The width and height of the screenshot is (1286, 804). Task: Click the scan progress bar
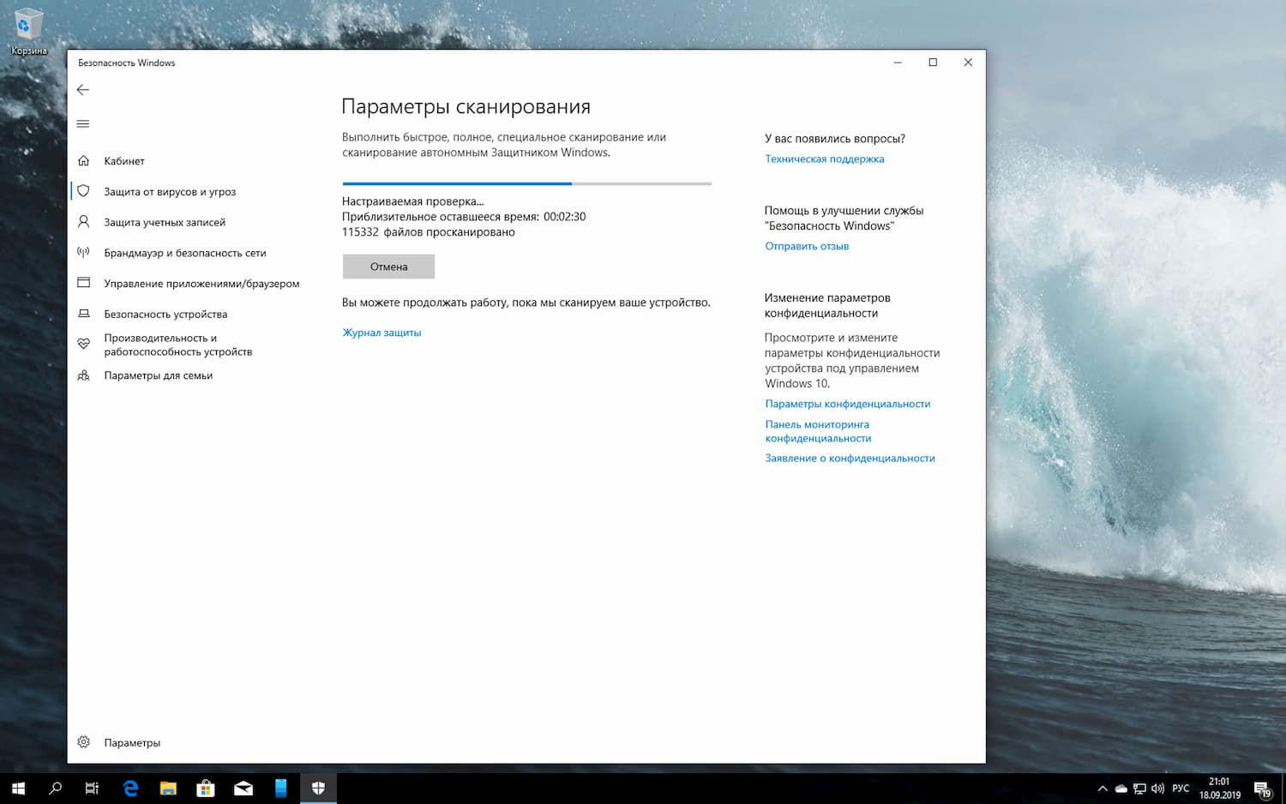(527, 183)
